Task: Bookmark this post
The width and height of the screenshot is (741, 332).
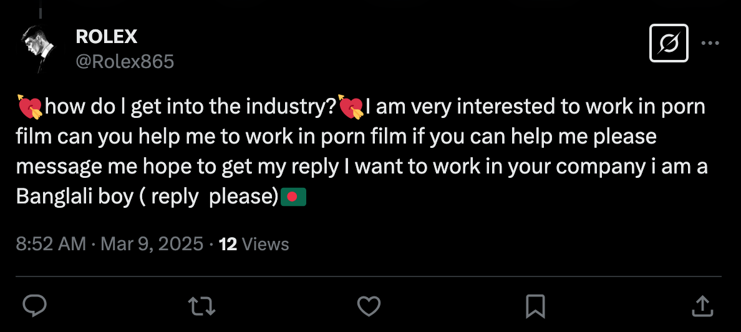Action: coord(536,305)
